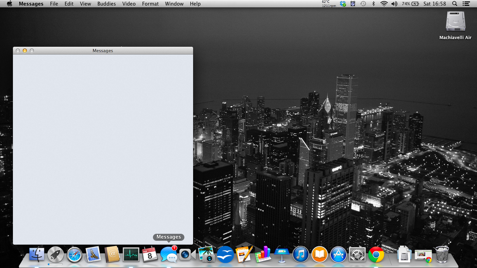This screenshot has width=477, height=268.
Task: Open the Buddies menu
Action: (x=107, y=4)
